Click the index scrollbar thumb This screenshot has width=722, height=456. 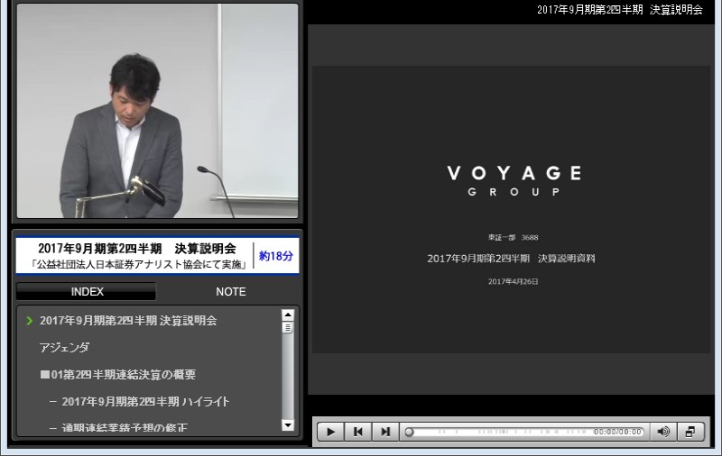coord(288,328)
